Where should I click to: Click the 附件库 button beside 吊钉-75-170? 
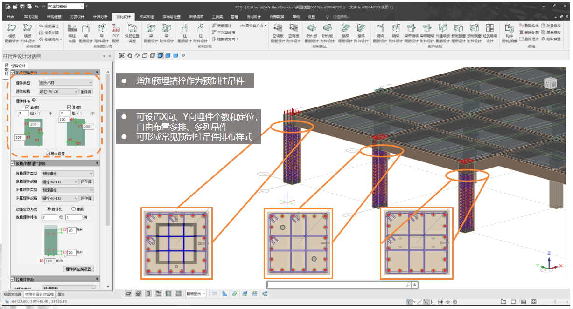click(86, 92)
